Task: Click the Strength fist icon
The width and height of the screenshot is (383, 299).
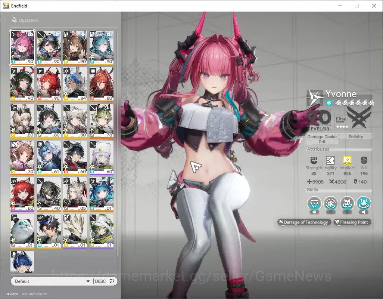Action: (314, 160)
